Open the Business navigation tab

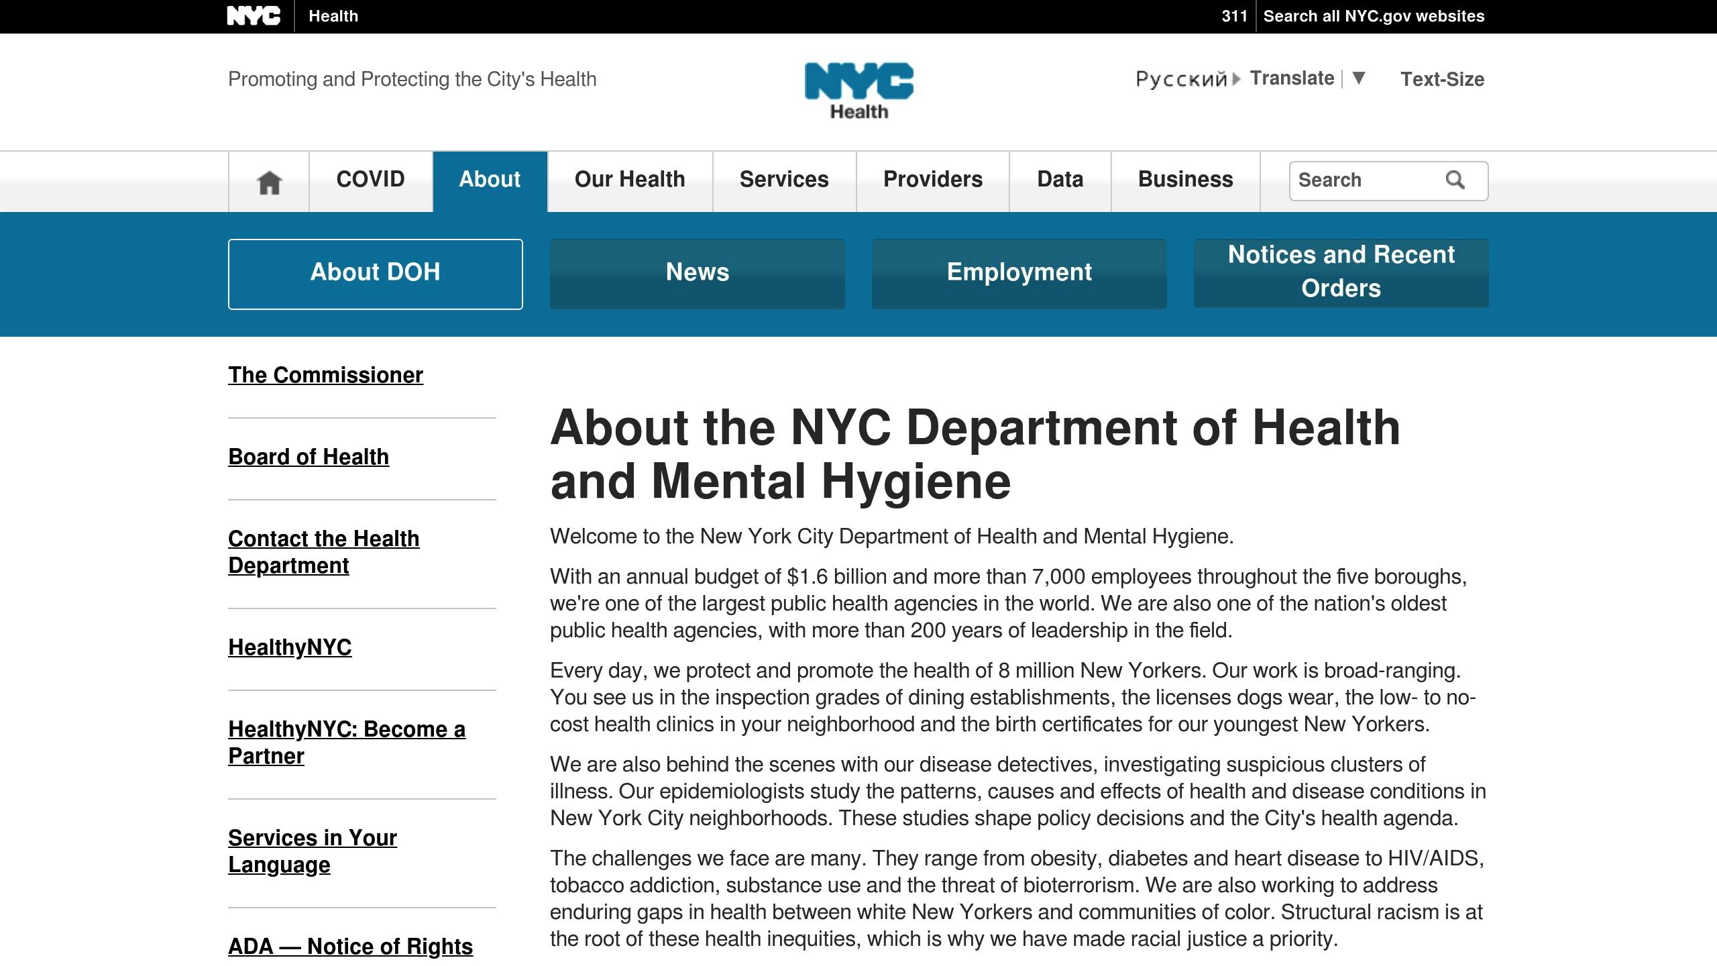click(x=1185, y=180)
